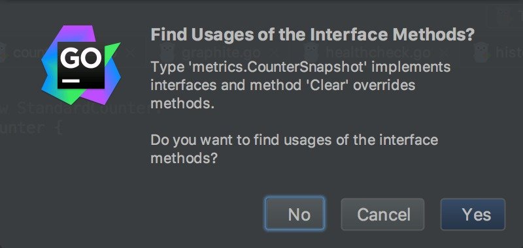Cancel the find usages dialog
This screenshot has width=523, height=248.
tap(382, 214)
